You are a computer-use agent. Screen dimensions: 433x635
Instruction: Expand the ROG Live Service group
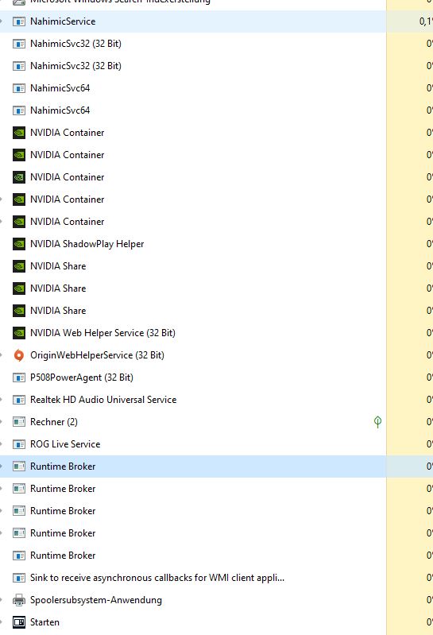[x=2, y=444]
